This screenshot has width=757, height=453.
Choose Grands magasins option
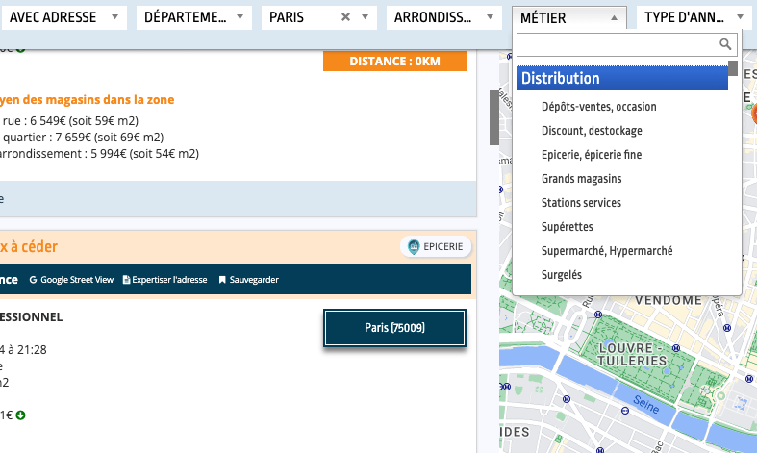[581, 179]
